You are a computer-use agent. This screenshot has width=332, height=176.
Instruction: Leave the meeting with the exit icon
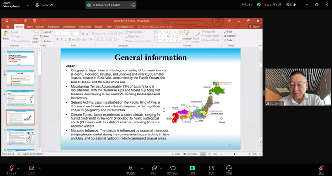pyautogui.click(x=321, y=168)
